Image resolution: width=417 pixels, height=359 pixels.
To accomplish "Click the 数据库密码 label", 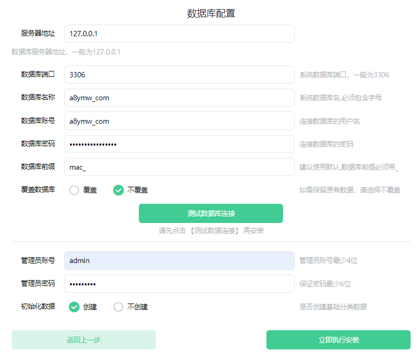I will click(38, 143).
